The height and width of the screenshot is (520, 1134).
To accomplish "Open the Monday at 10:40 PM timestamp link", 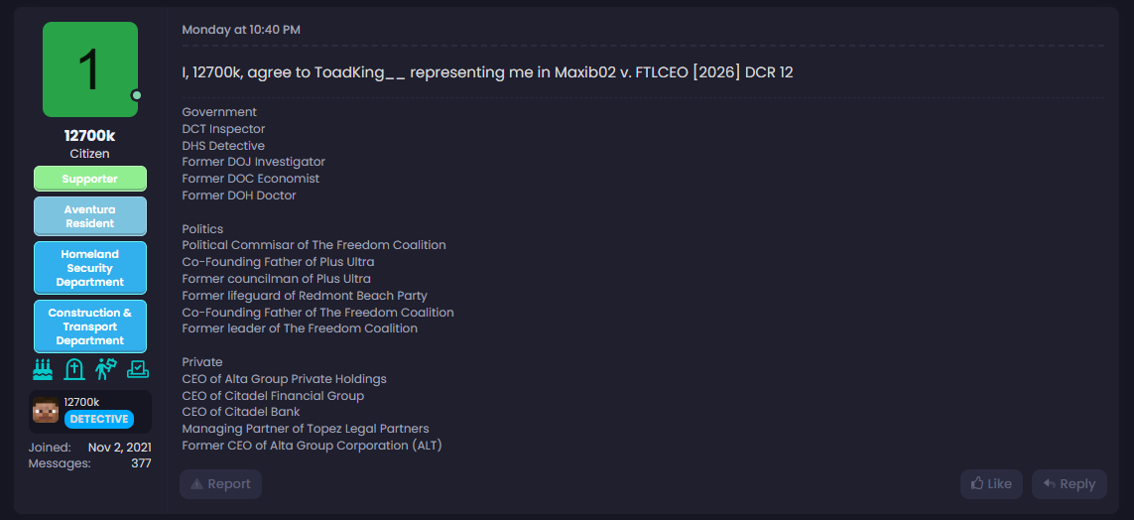I will (x=241, y=30).
